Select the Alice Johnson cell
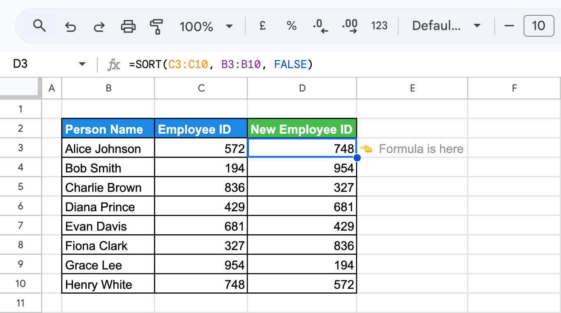This screenshot has height=313, width=561. click(108, 148)
